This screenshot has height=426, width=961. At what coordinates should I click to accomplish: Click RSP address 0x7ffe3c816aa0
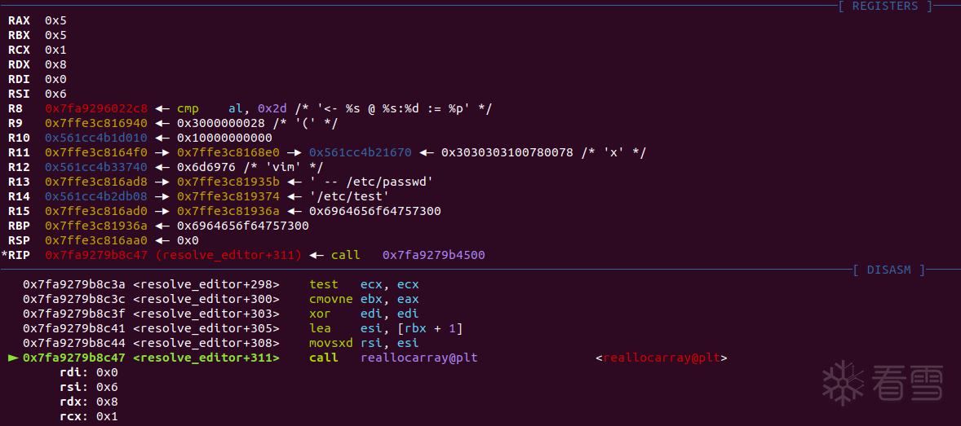pos(96,241)
